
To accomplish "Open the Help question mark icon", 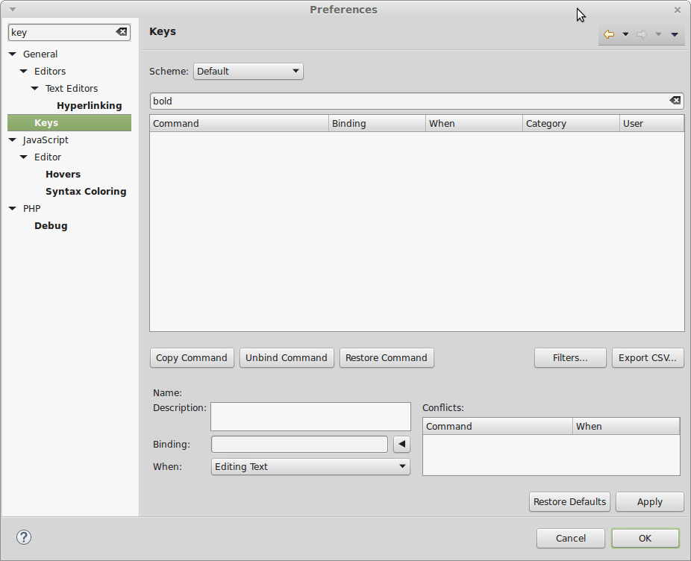I will [24, 537].
